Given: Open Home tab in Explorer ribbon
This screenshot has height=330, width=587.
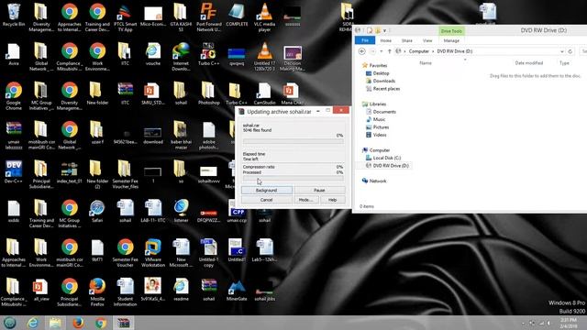Looking at the screenshot, I should 385,40.
